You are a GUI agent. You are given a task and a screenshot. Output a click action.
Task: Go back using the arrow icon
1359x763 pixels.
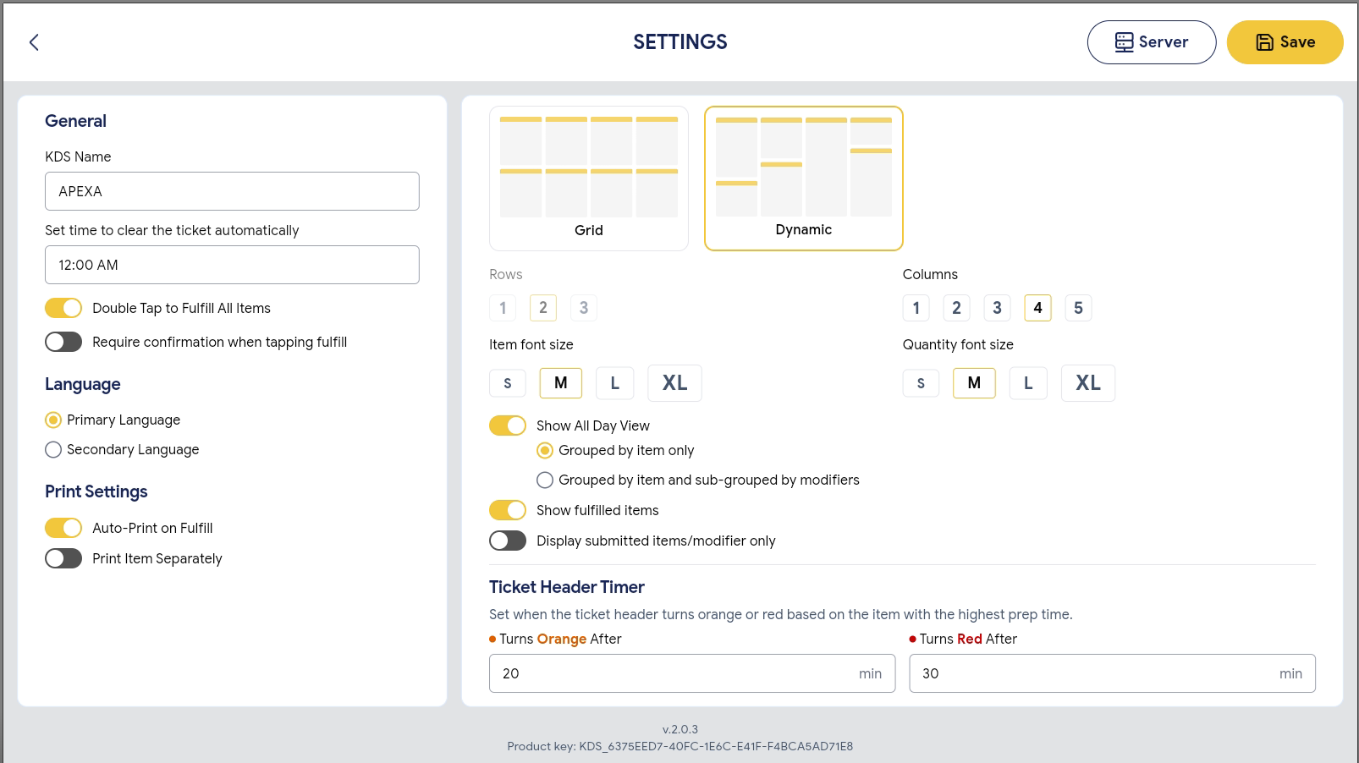pos(34,42)
